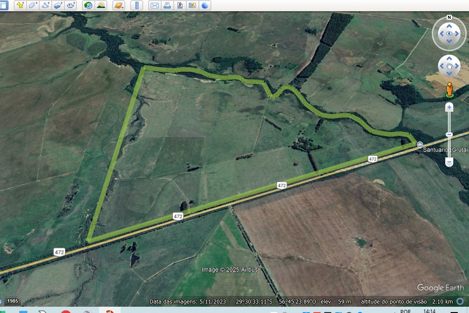Click the 472 road shield at lower left

[59, 252]
